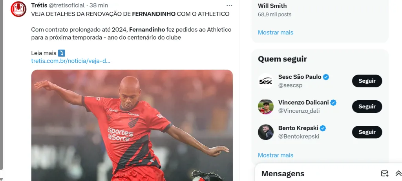
Task: Click the @tretisoficial handle
Action: (67, 5)
